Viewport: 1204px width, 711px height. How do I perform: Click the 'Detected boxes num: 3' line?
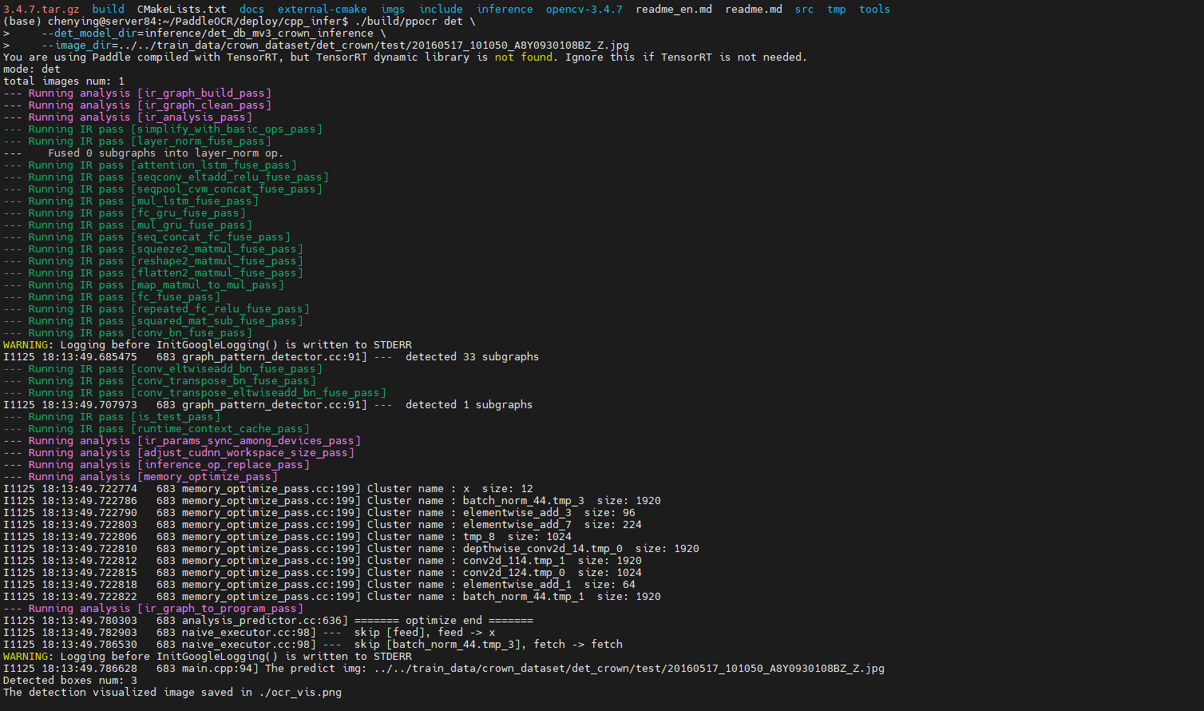point(70,680)
